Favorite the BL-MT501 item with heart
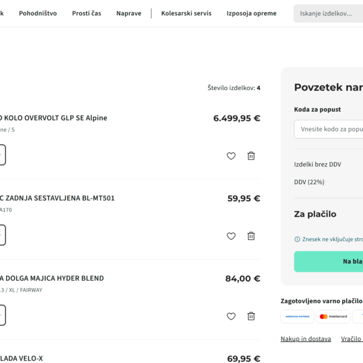This screenshot has height=363, width=363. click(x=231, y=236)
